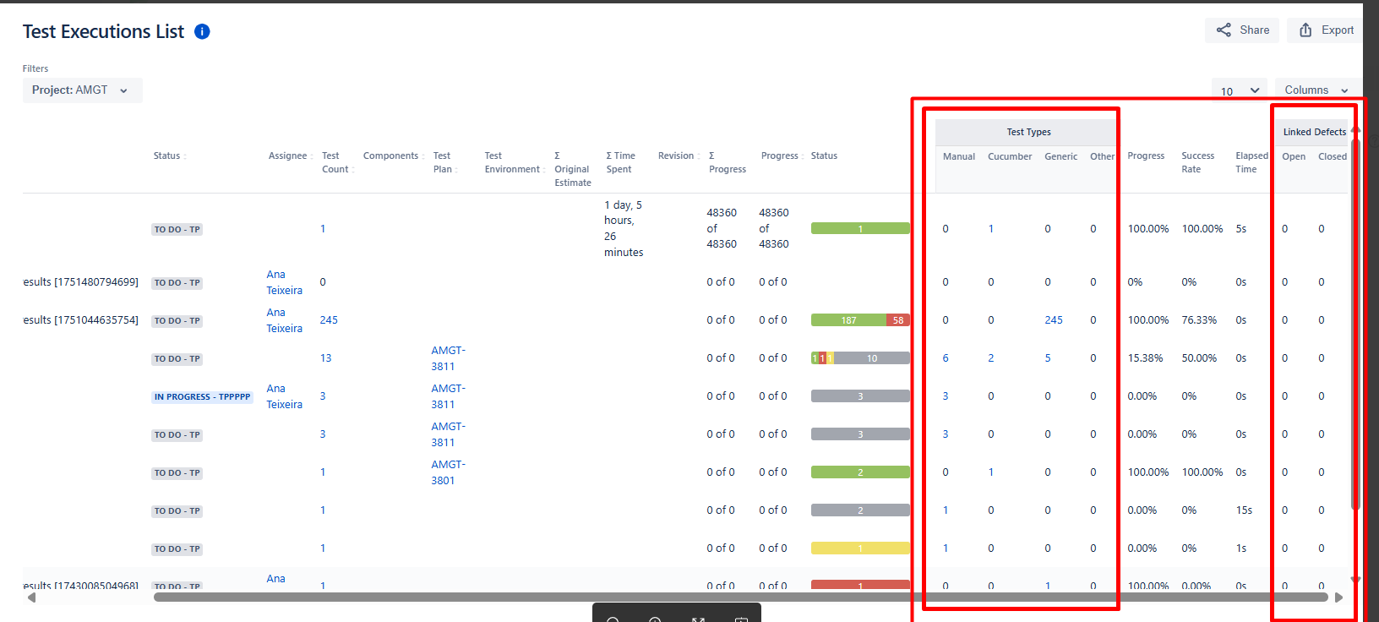Screen dimensions: 1379x622
Task: Sort by the Assignee column header
Action: click(x=288, y=156)
